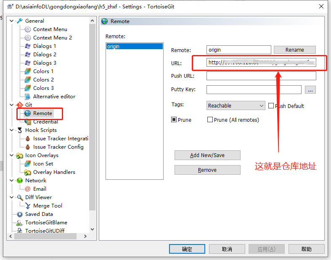Open the Tags Reachable dropdown
The width and height of the screenshot is (331, 260).
pos(236,106)
